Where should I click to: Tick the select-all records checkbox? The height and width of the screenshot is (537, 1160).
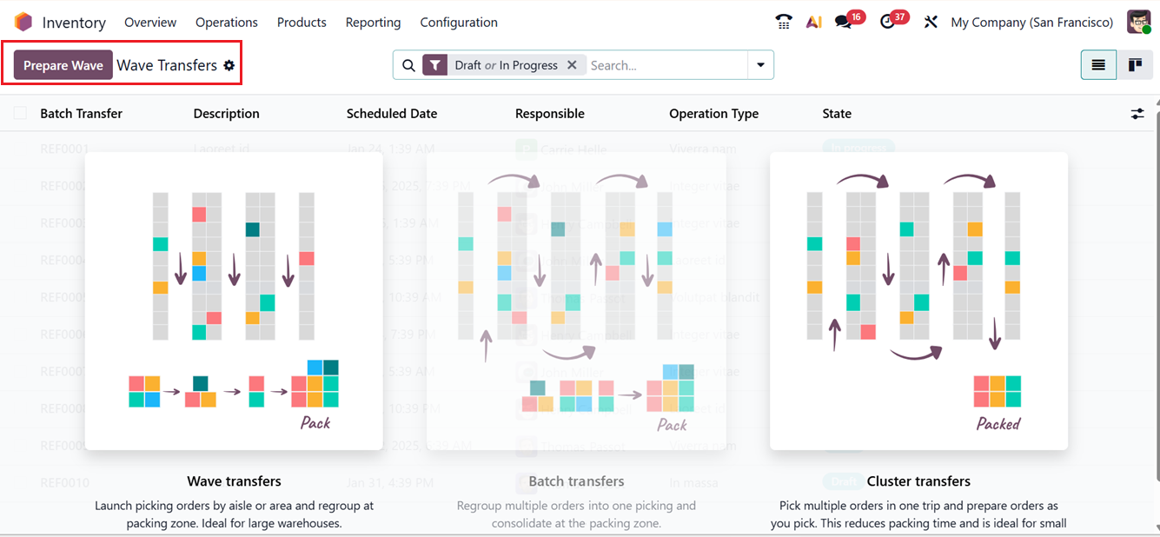(19, 113)
